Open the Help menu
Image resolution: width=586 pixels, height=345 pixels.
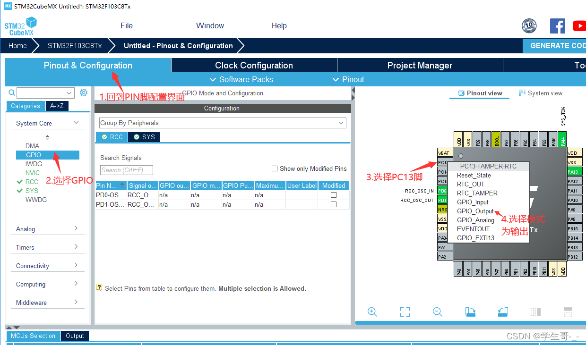(x=279, y=25)
